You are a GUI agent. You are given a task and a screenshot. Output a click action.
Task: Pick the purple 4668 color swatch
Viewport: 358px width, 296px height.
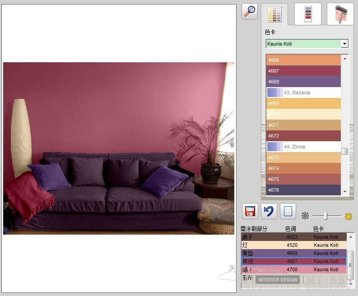303,82
